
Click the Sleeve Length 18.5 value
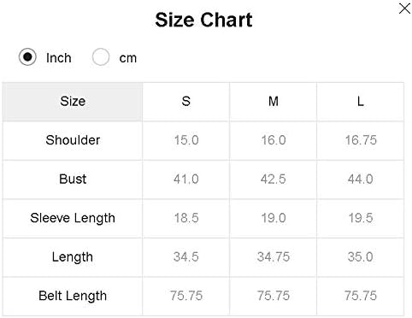[186, 218]
